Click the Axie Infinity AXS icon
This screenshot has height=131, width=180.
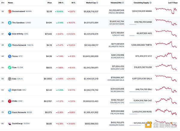point(10,34)
